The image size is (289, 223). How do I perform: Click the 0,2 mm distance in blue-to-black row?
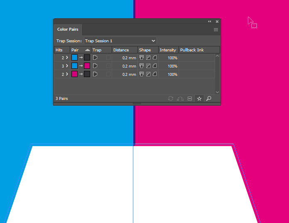click(129, 58)
